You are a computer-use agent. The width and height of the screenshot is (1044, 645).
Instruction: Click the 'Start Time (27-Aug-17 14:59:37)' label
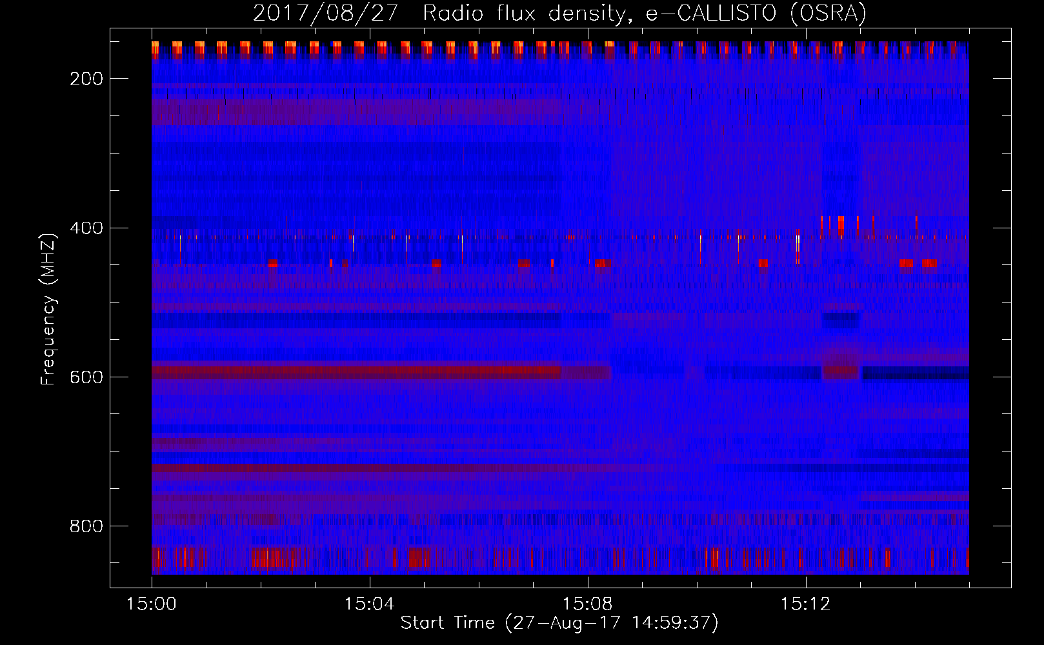559,623
